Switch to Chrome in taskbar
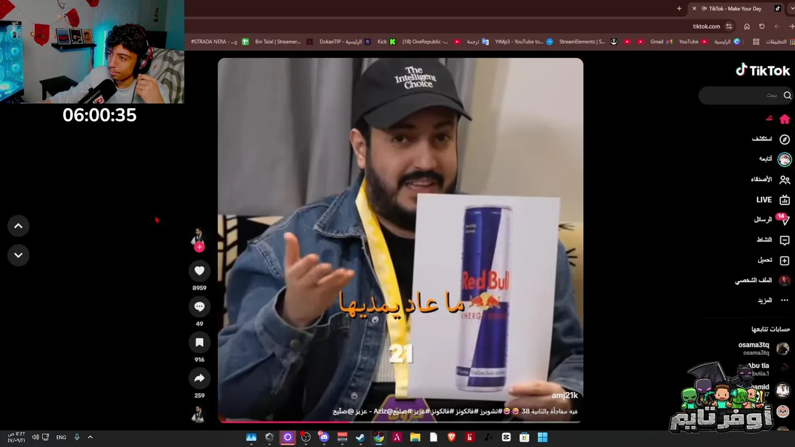Screen dimensions: 795x447 tap(379, 437)
